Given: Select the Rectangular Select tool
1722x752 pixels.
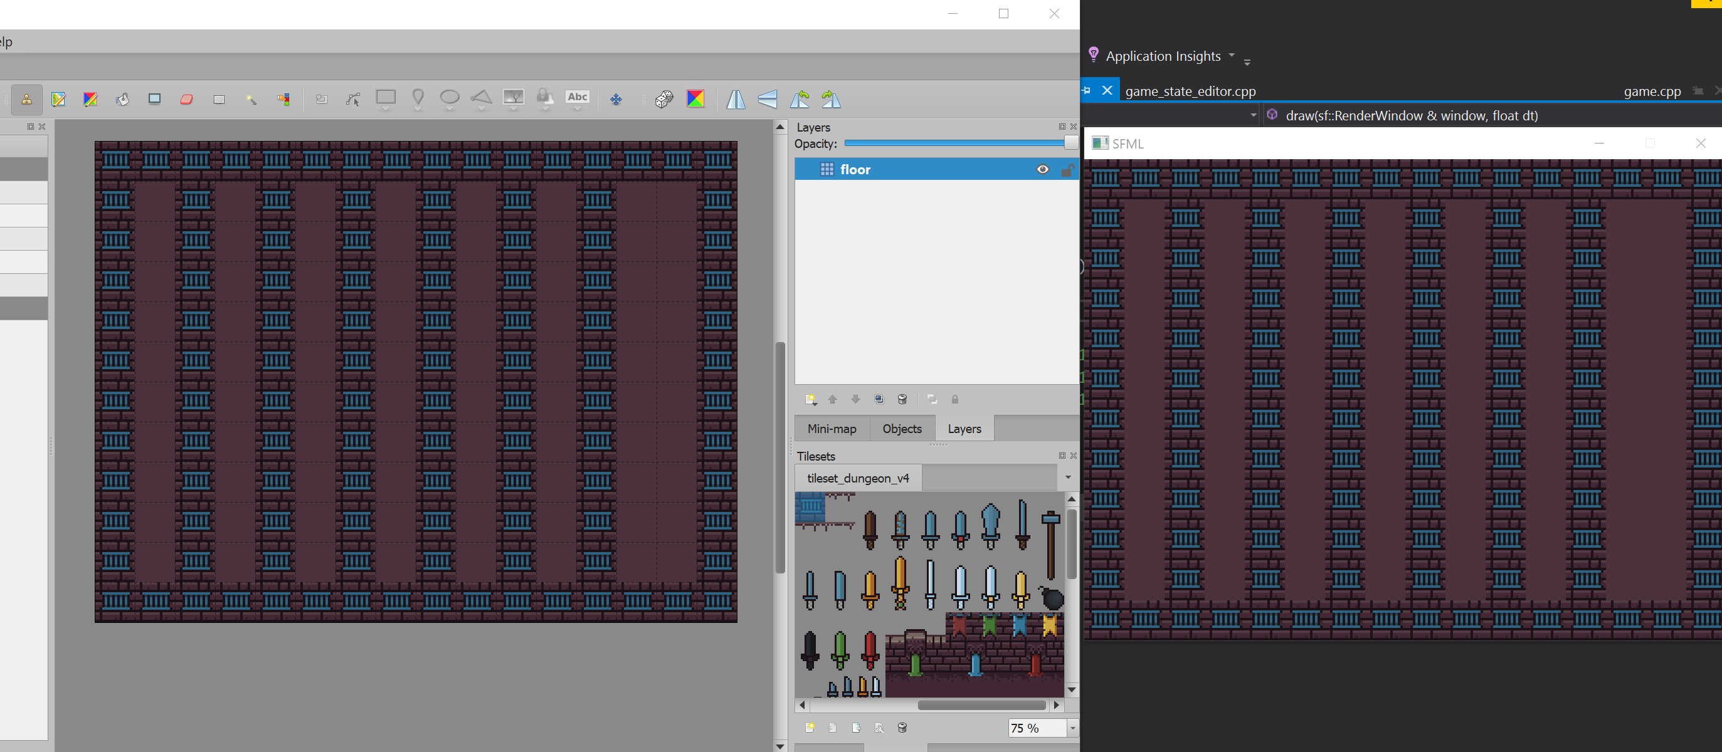Looking at the screenshot, I should [x=219, y=100].
